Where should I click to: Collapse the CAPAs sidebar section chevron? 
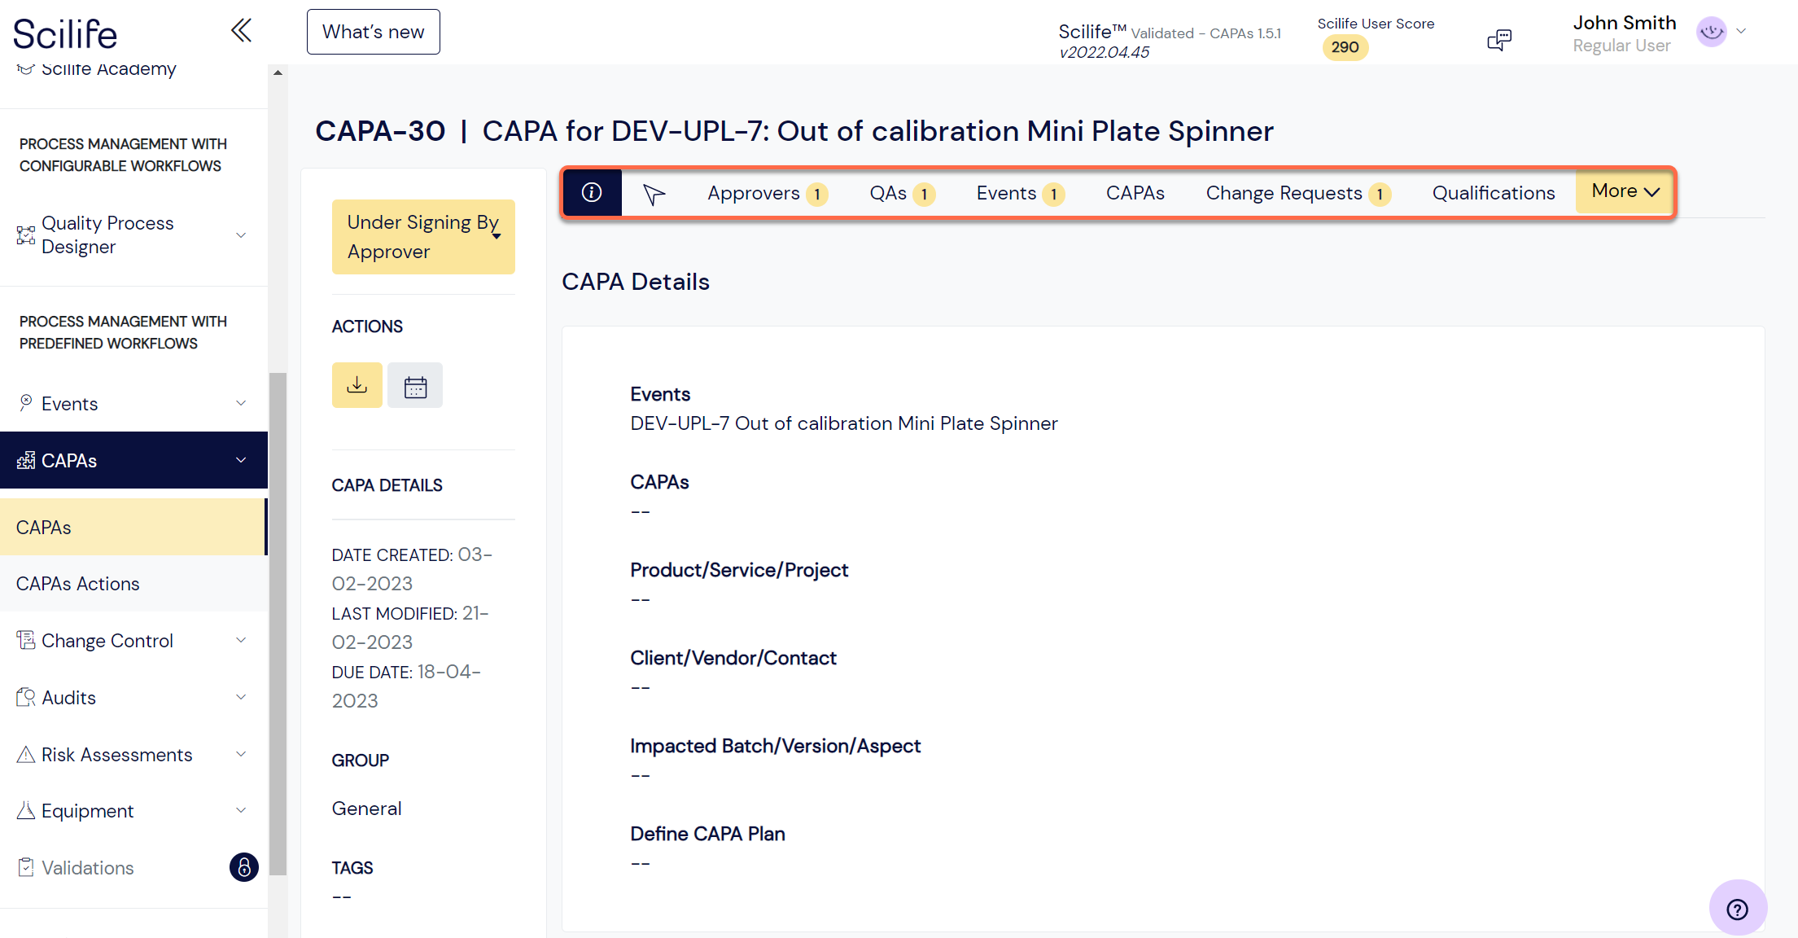point(241,460)
